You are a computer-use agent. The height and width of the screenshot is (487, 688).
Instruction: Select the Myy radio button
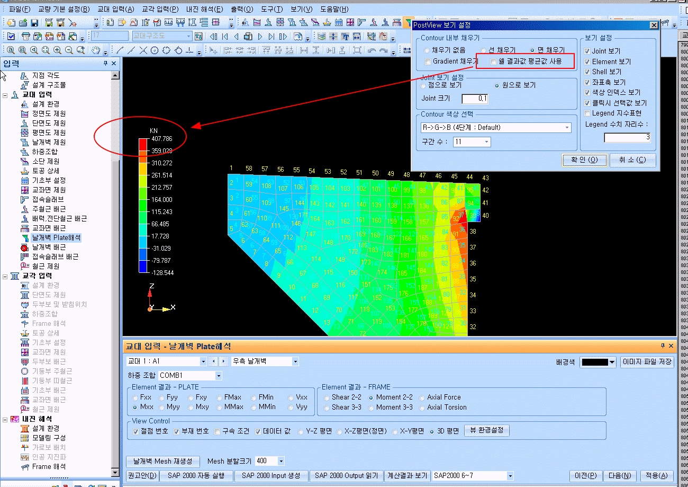pyautogui.click(x=162, y=408)
